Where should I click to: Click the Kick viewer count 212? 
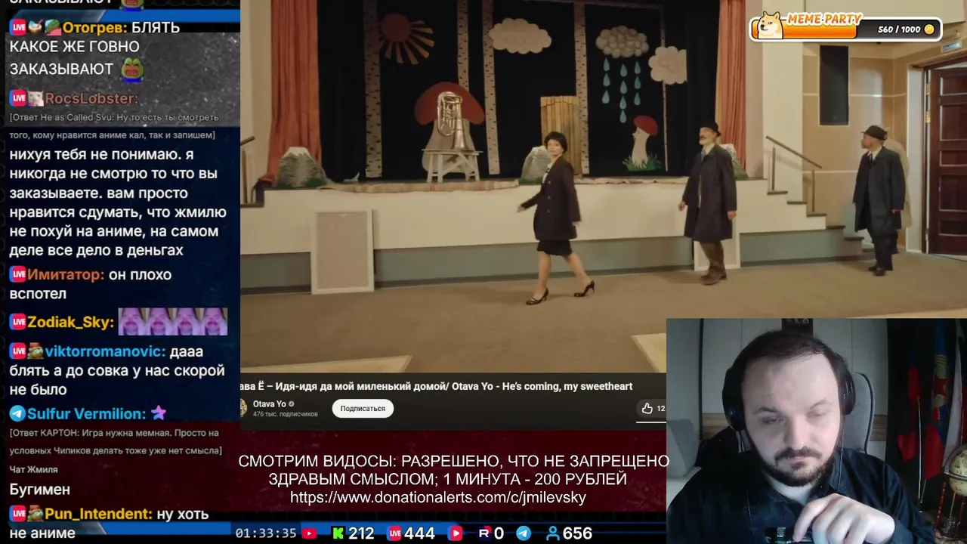361,533
